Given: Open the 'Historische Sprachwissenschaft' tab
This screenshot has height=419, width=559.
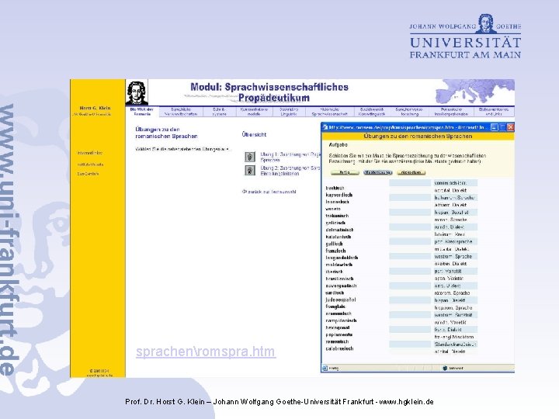Looking at the screenshot, I should point(330,112).
